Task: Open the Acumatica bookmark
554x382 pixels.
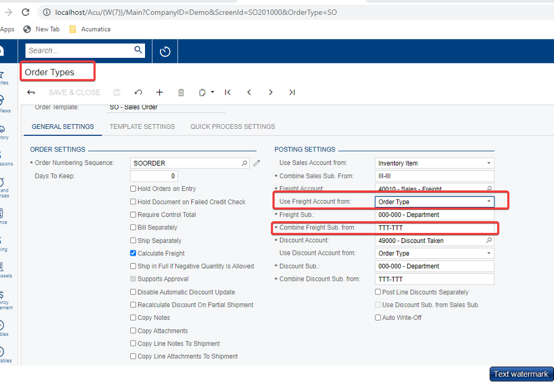Action: click(x=89, y=29)
